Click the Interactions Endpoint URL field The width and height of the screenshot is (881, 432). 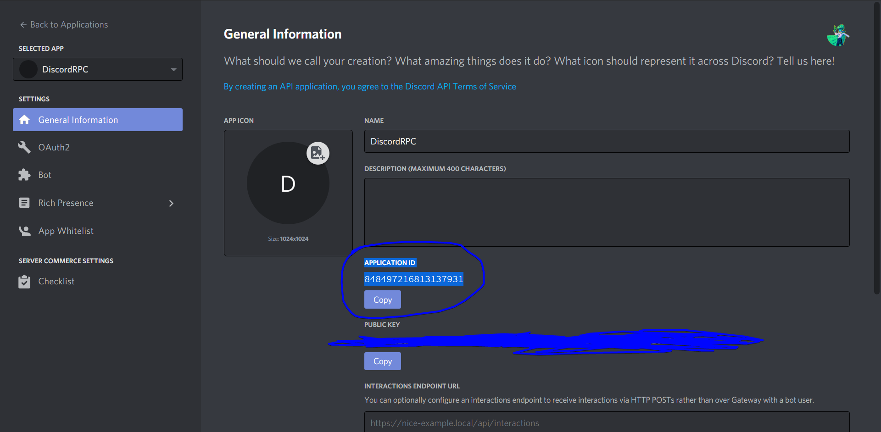tap(607, 422)
